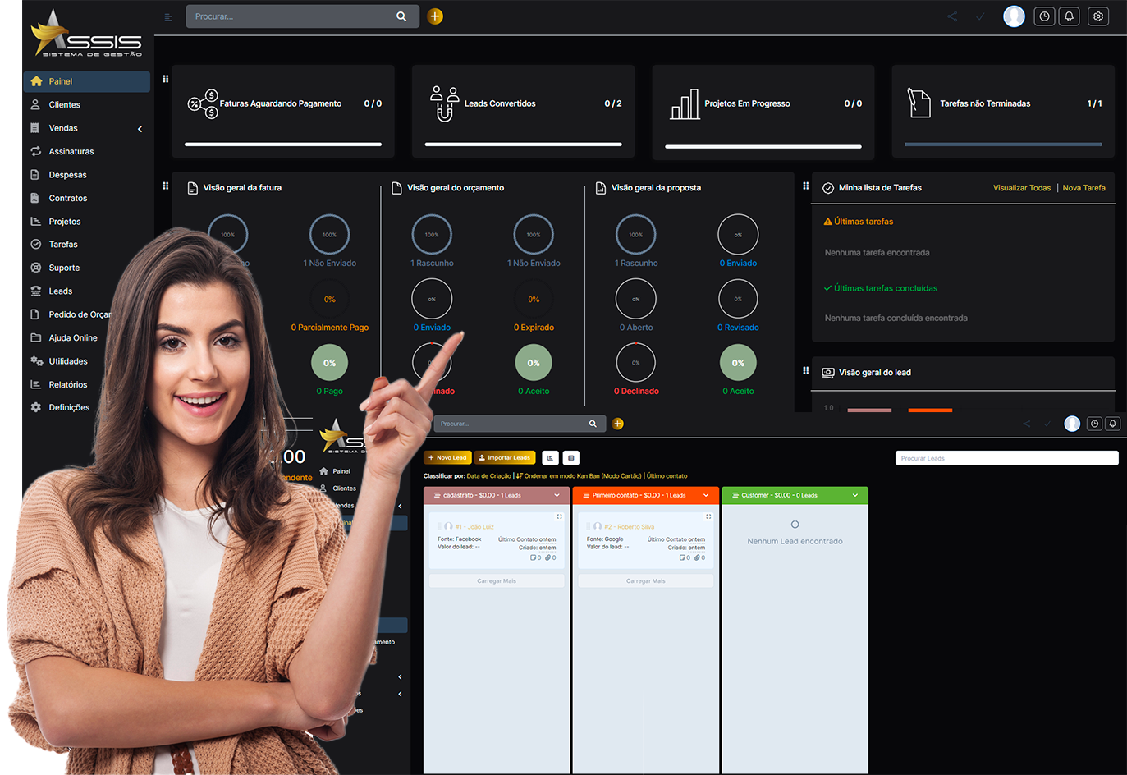Open Clientes in the sidebar
The width and height of the screenshot is (1127, 775).
point(64,105)
